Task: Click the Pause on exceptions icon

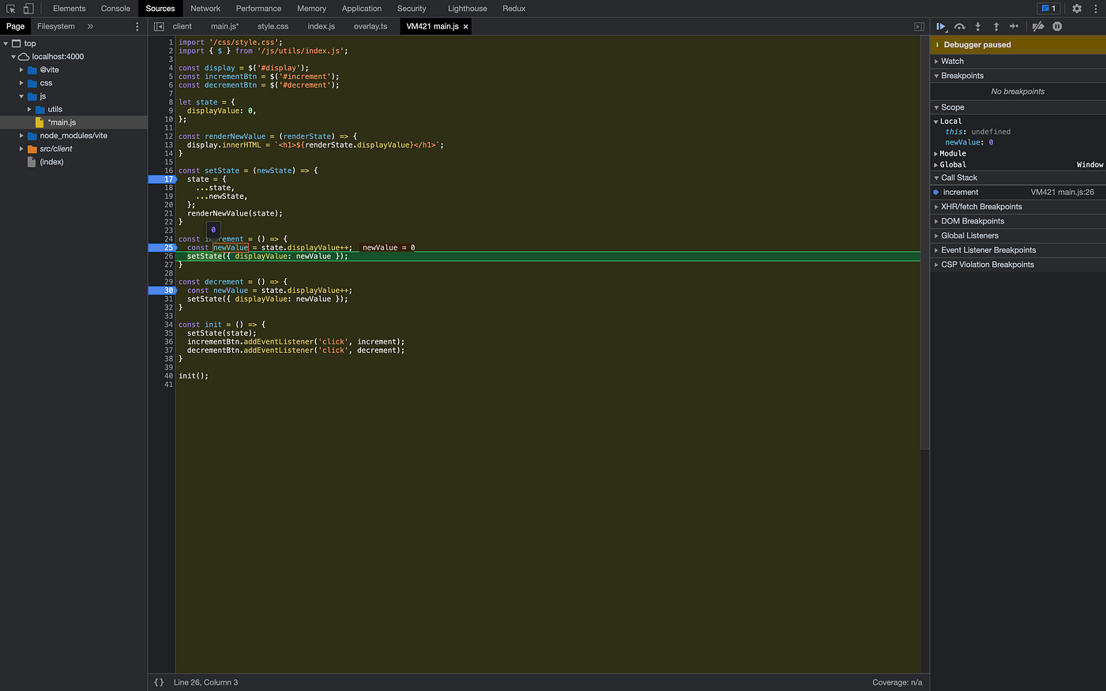Action: click(x=1057, y=26)
